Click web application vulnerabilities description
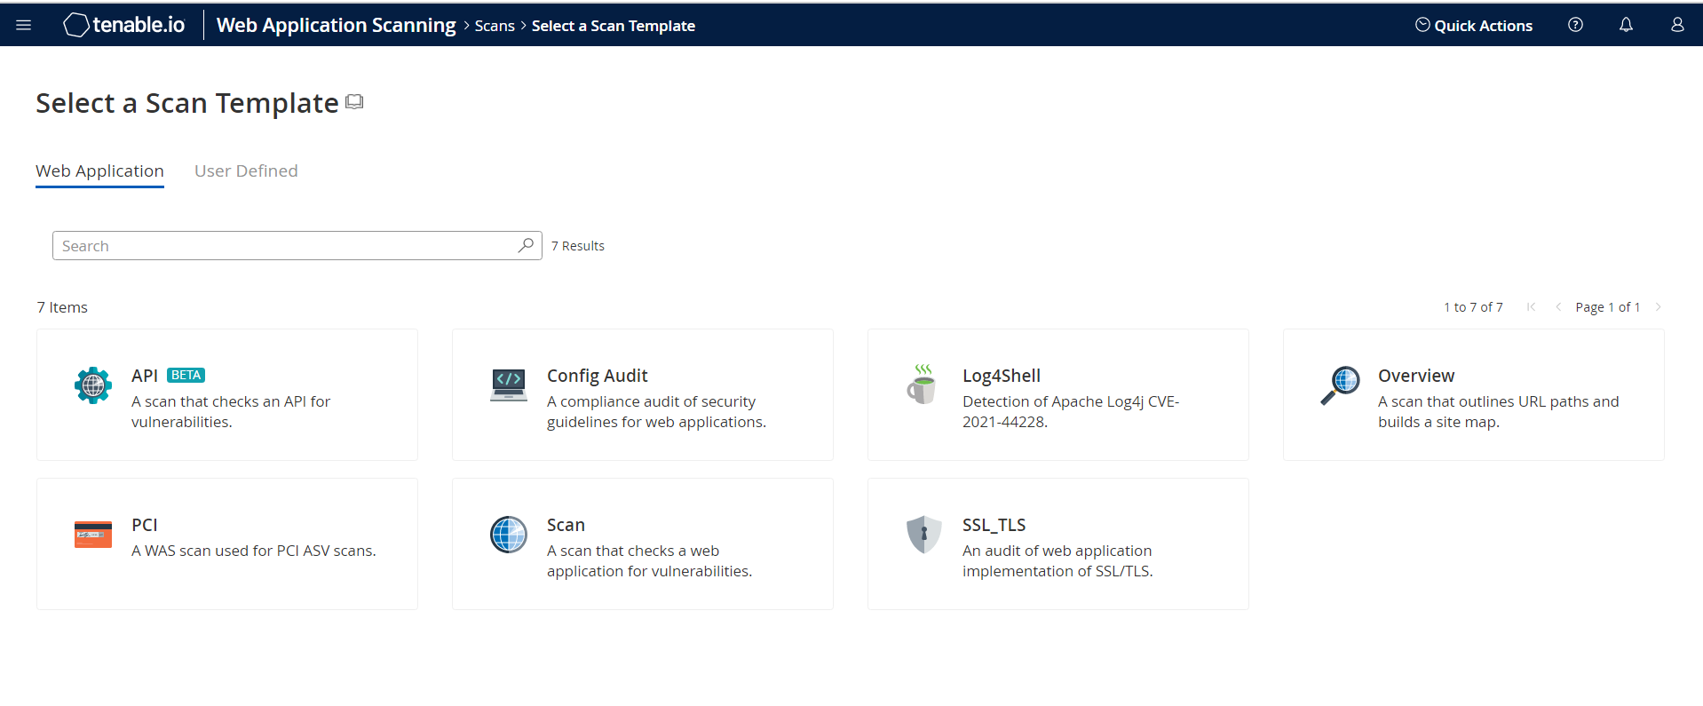1703x706 pixels. 649,561
